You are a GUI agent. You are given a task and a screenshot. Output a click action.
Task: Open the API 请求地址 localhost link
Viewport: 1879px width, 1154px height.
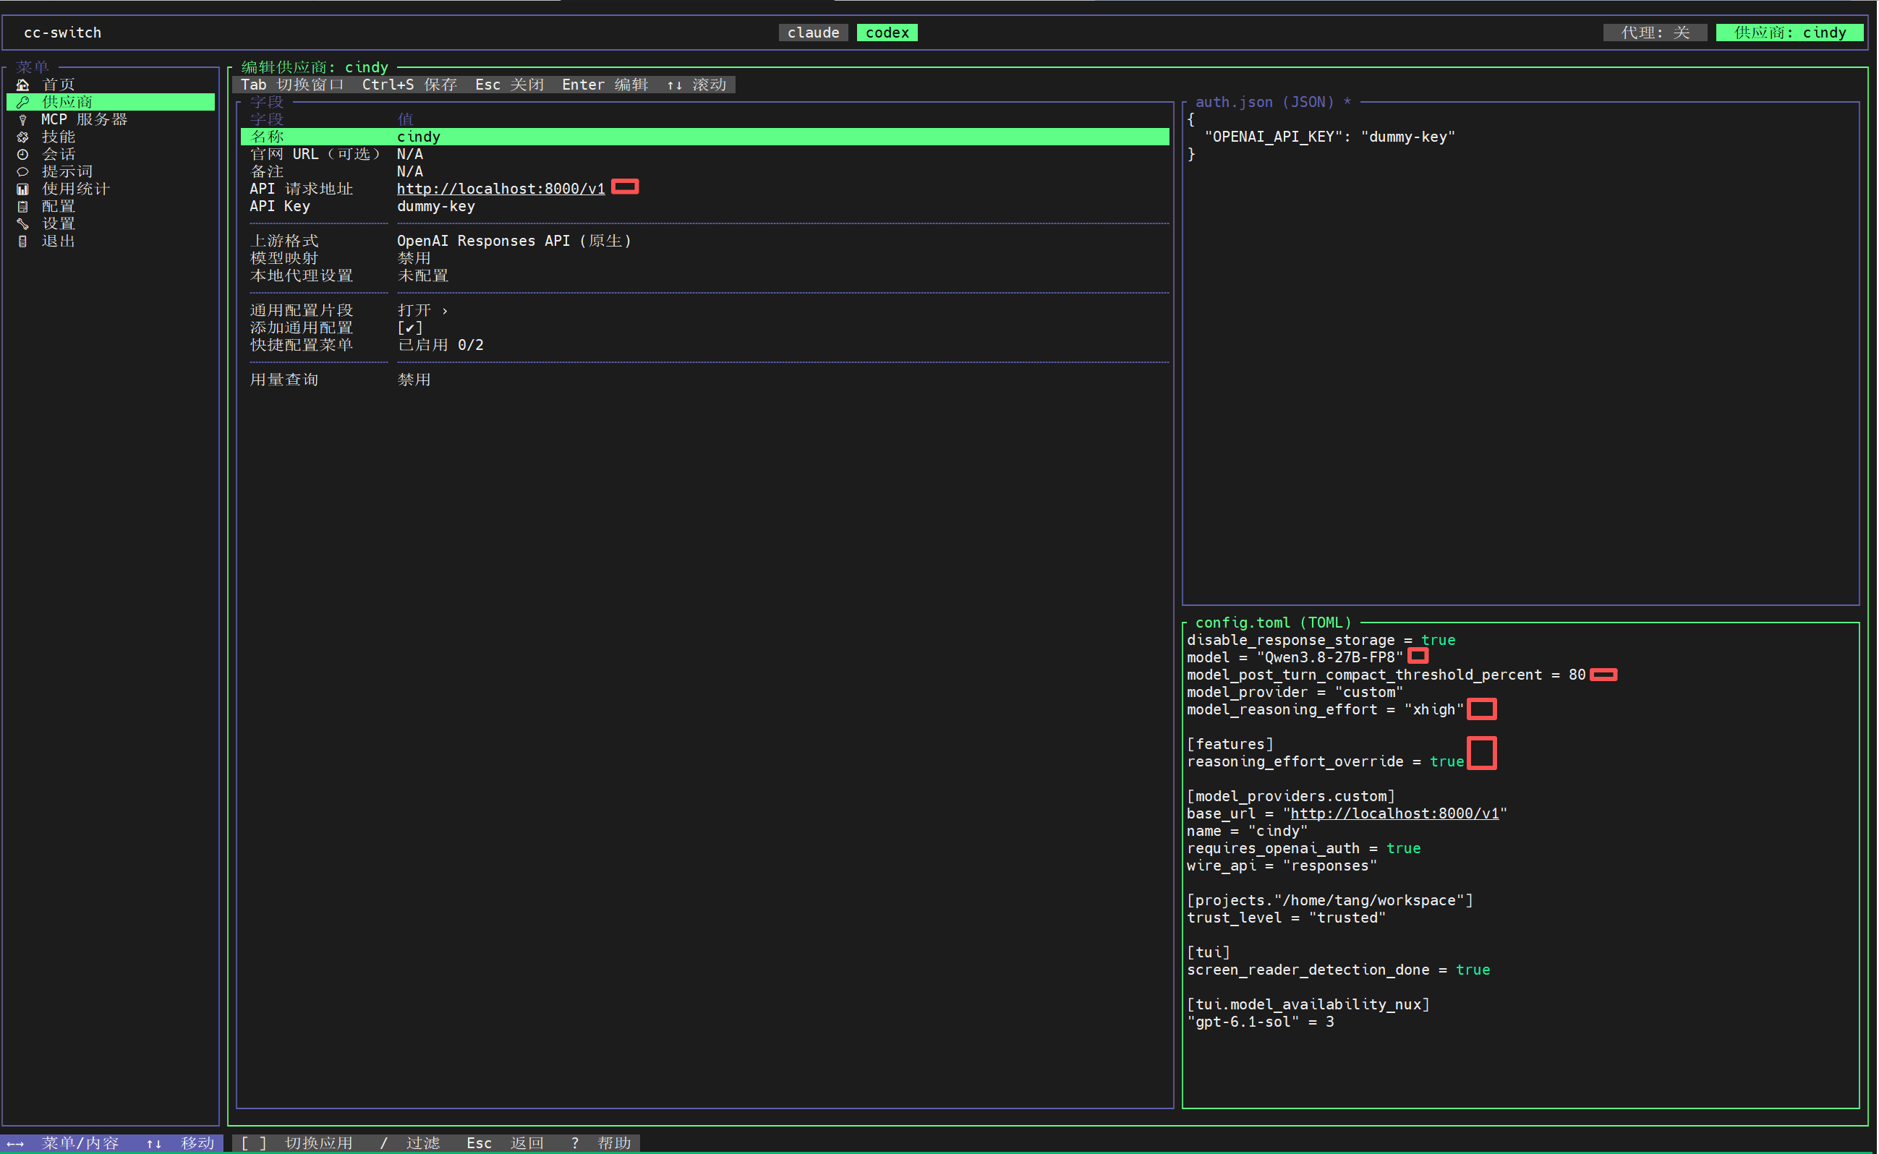[500, 189]
